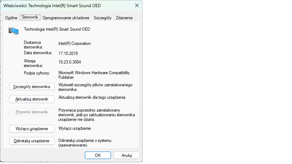Click the description 'Wyświetl szczegóły plików zainstalowanego sterownika'
Screen dimensions: 292x164
pyautogui.click(x=95, y=87)
